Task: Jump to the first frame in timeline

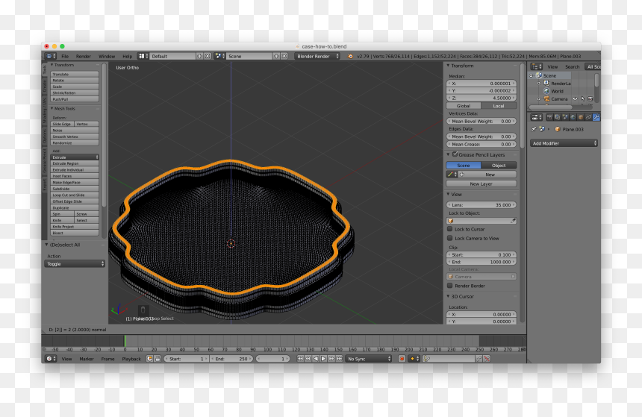Action: click(300, 359)
